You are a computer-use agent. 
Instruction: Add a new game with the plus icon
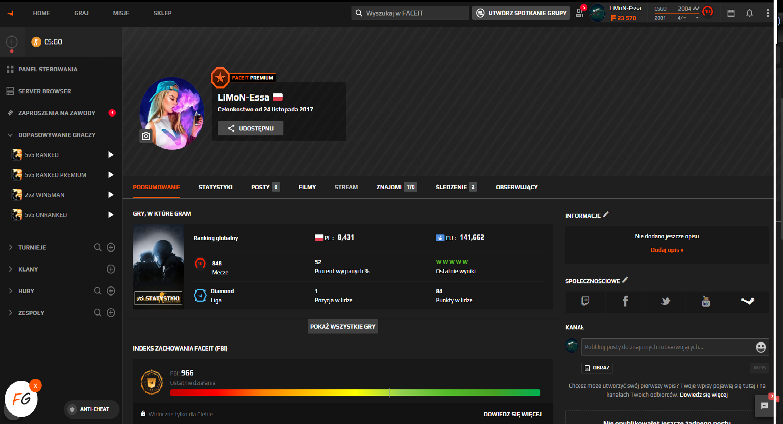click(12, 42)
